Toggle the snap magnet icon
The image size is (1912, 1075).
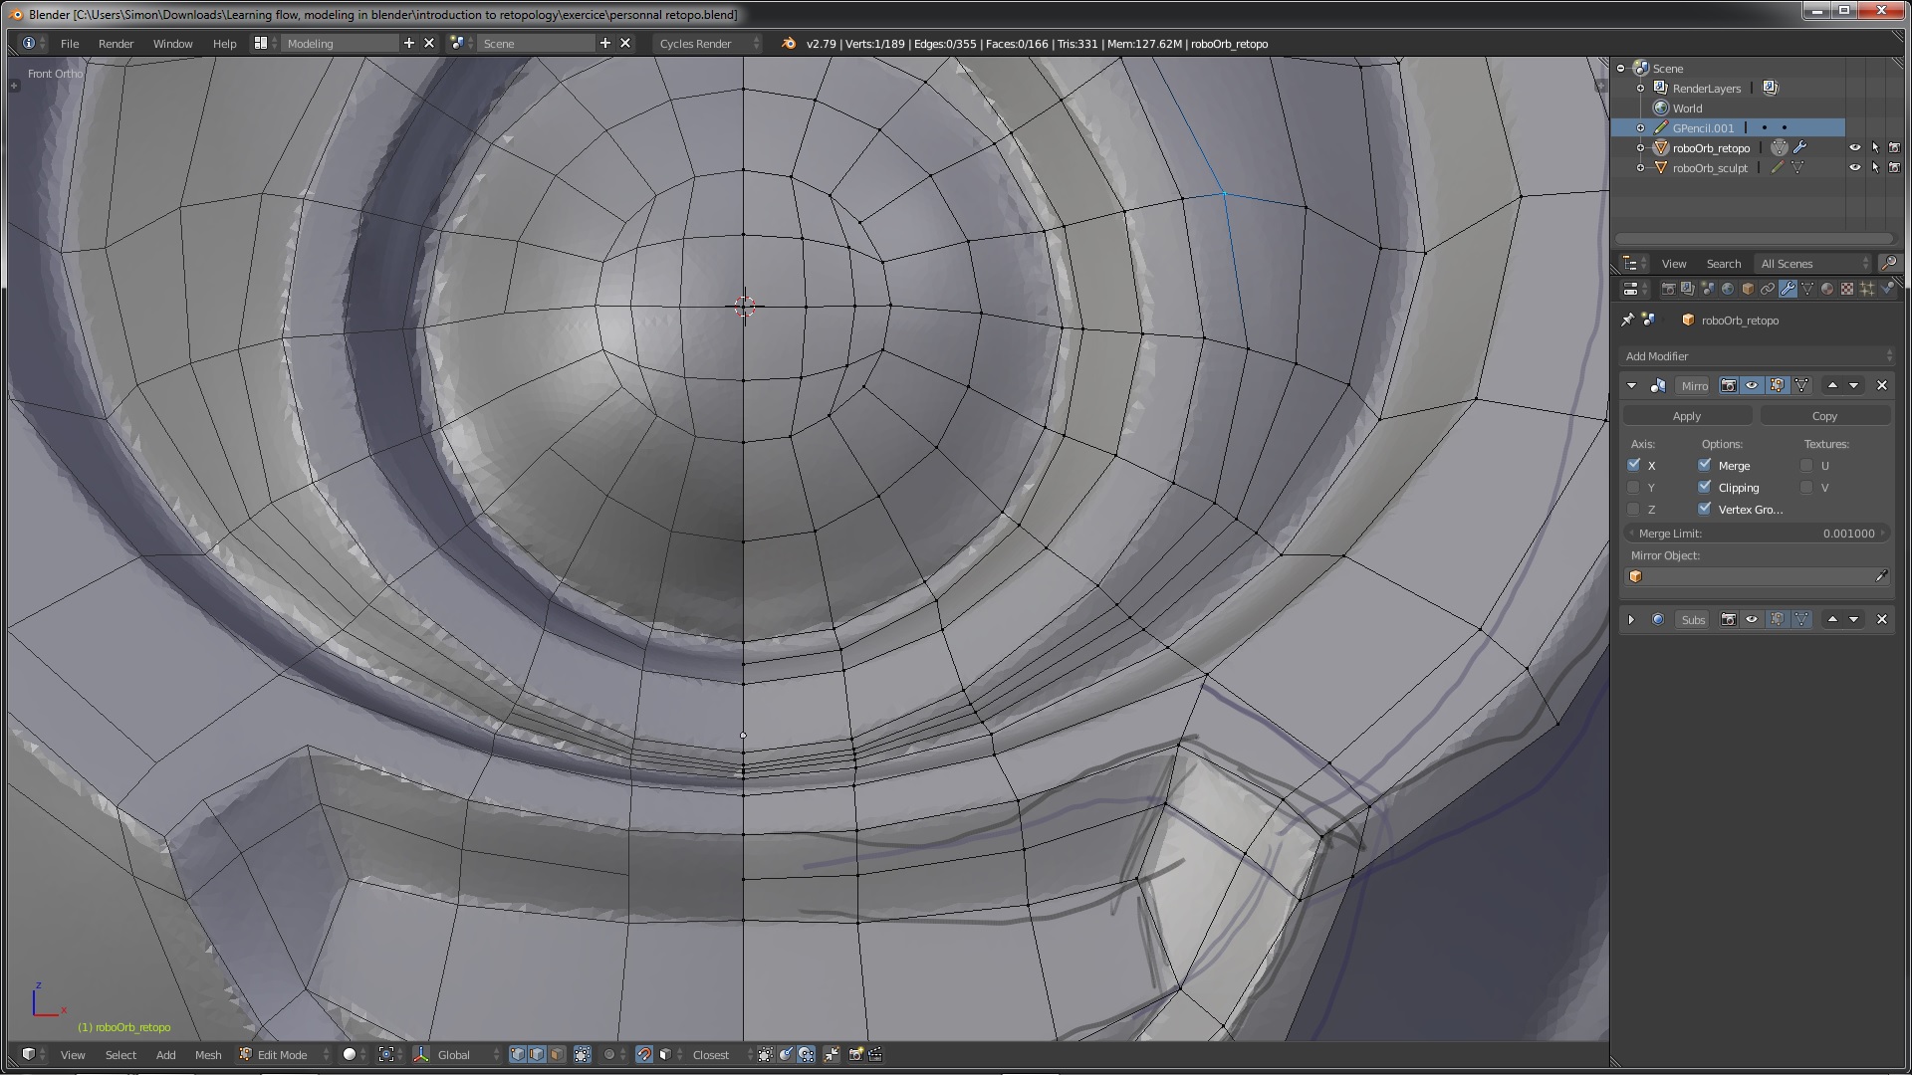pyautogui.click(x=644, y=1054)
